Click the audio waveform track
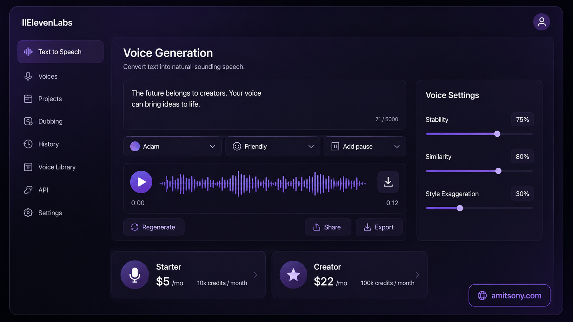 [263, 184]
